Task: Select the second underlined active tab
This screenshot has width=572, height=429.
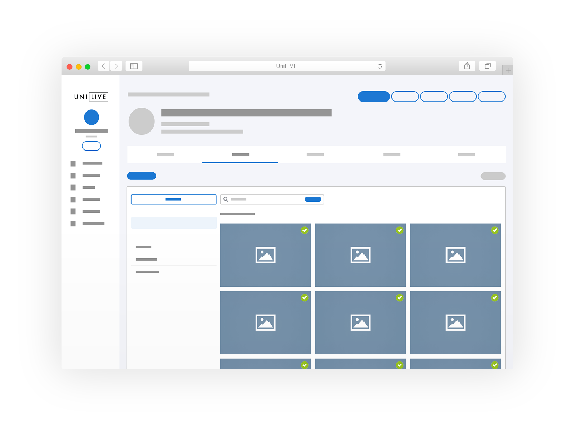Action: [240, 155]
